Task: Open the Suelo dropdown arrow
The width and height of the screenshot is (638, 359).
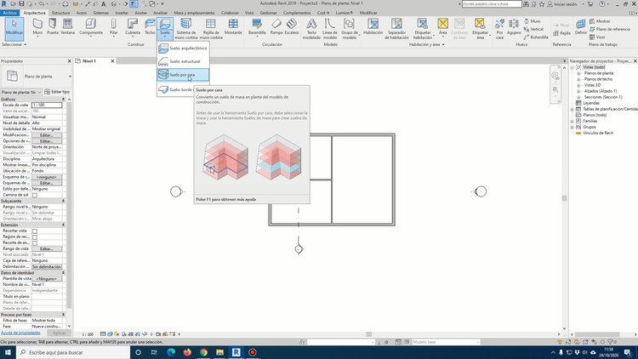Action: click(x=165, y=37)
